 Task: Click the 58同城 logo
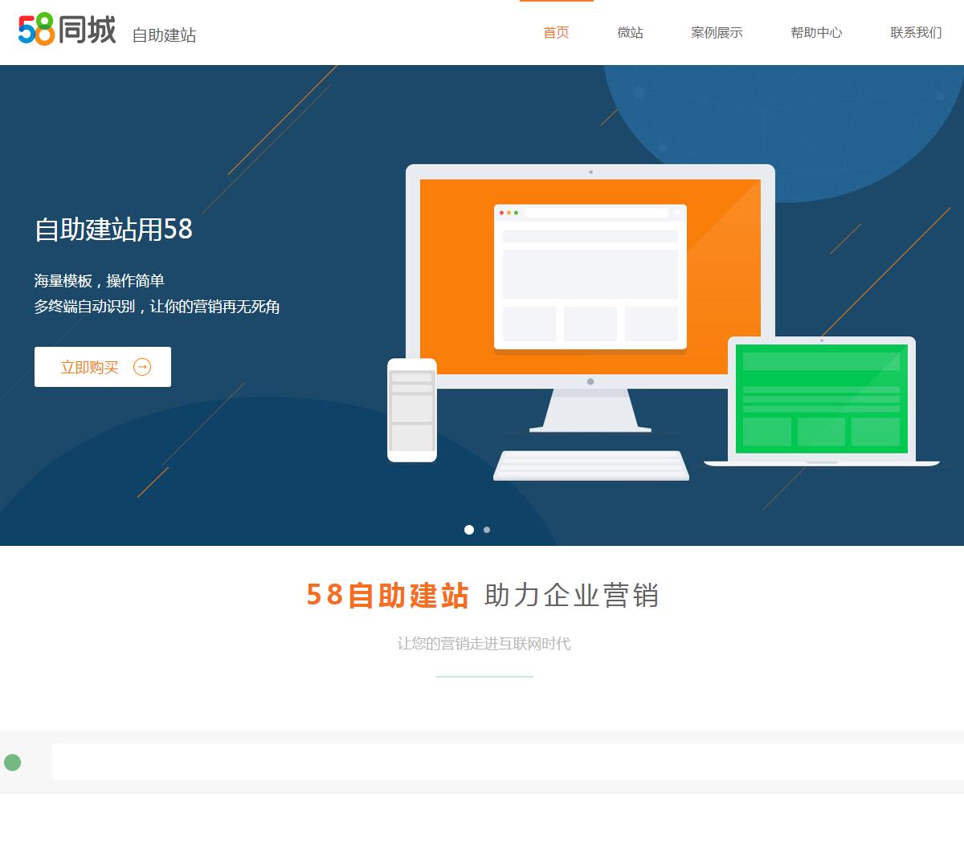tap(67, 31)
